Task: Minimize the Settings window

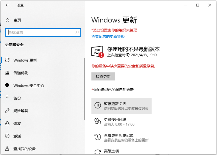Action: pyautogui.click(x=186, y=5)
